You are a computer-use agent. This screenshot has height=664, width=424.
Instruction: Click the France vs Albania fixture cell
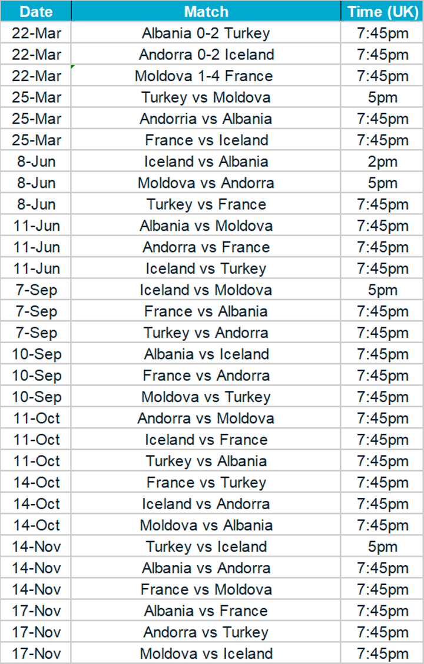point(206,311)
